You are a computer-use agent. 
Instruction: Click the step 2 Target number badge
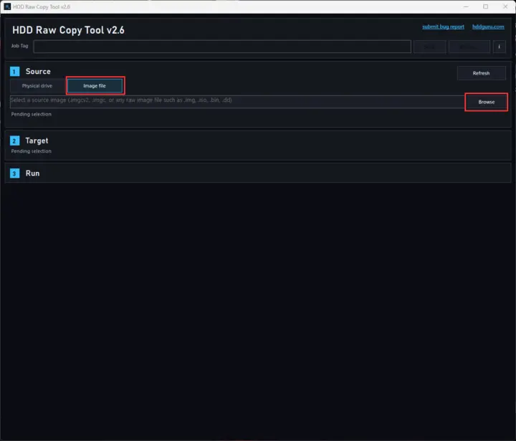click(x=14, y=141)
